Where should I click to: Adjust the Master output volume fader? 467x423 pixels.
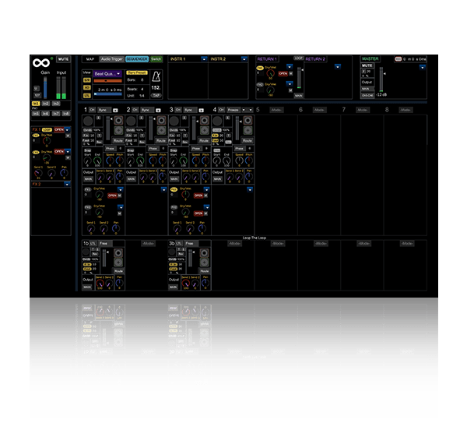pyautogui.click(x=383, y=82)
